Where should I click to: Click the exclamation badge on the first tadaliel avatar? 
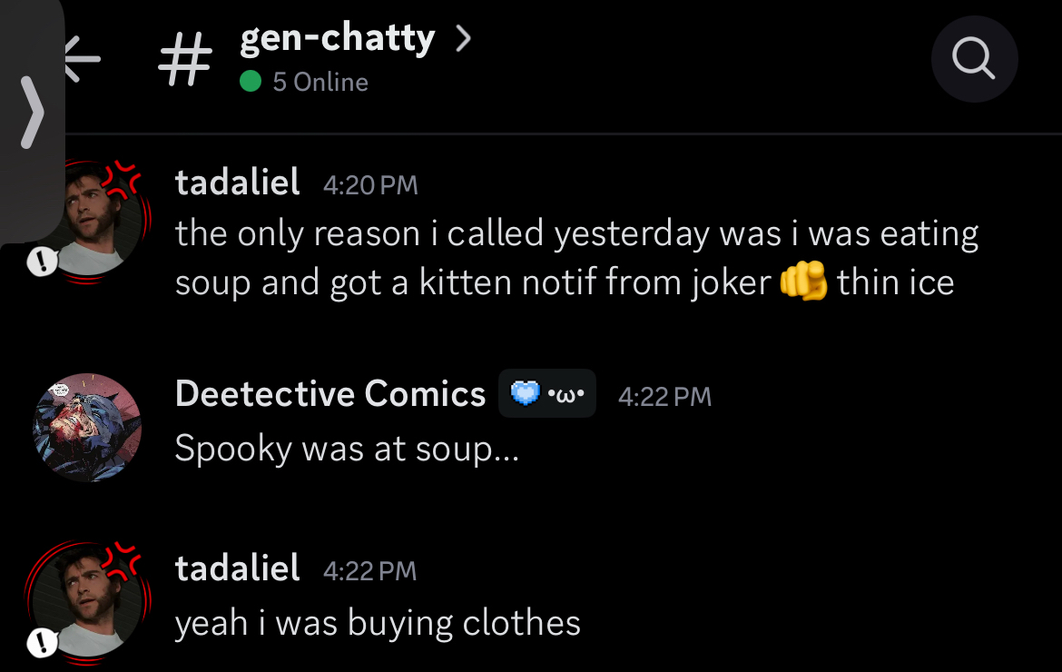[x=42, y=263]
